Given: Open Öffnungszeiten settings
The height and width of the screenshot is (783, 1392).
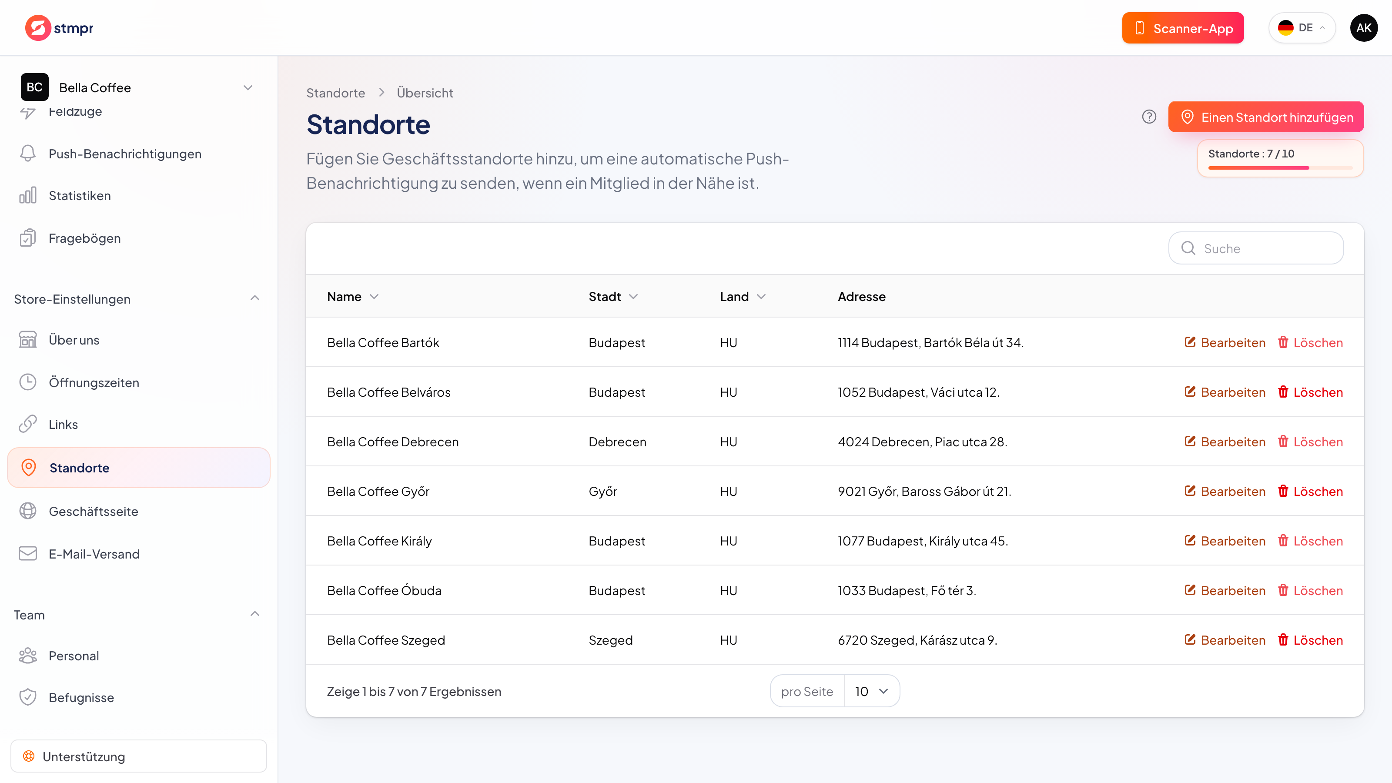Looking at the screenshot, I should [139, 382].
